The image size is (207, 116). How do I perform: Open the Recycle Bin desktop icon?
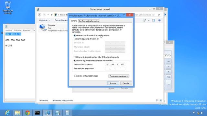[x=8, y=8]
